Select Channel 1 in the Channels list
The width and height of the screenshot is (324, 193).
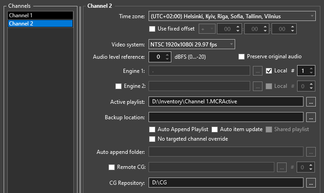coord(40,15)
